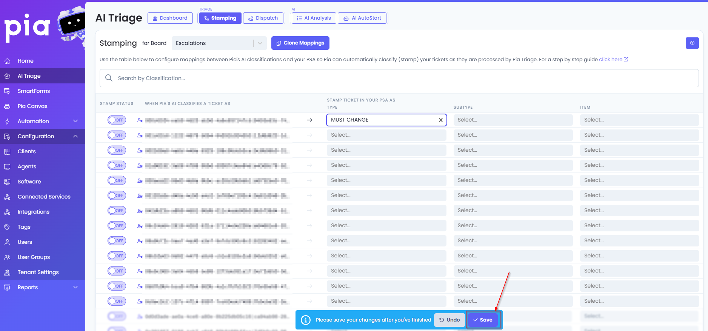Toggle the fifth row stamp status switch
This screenshot has height=331, width=708.
pyautogui.click(x=117, y=180)
